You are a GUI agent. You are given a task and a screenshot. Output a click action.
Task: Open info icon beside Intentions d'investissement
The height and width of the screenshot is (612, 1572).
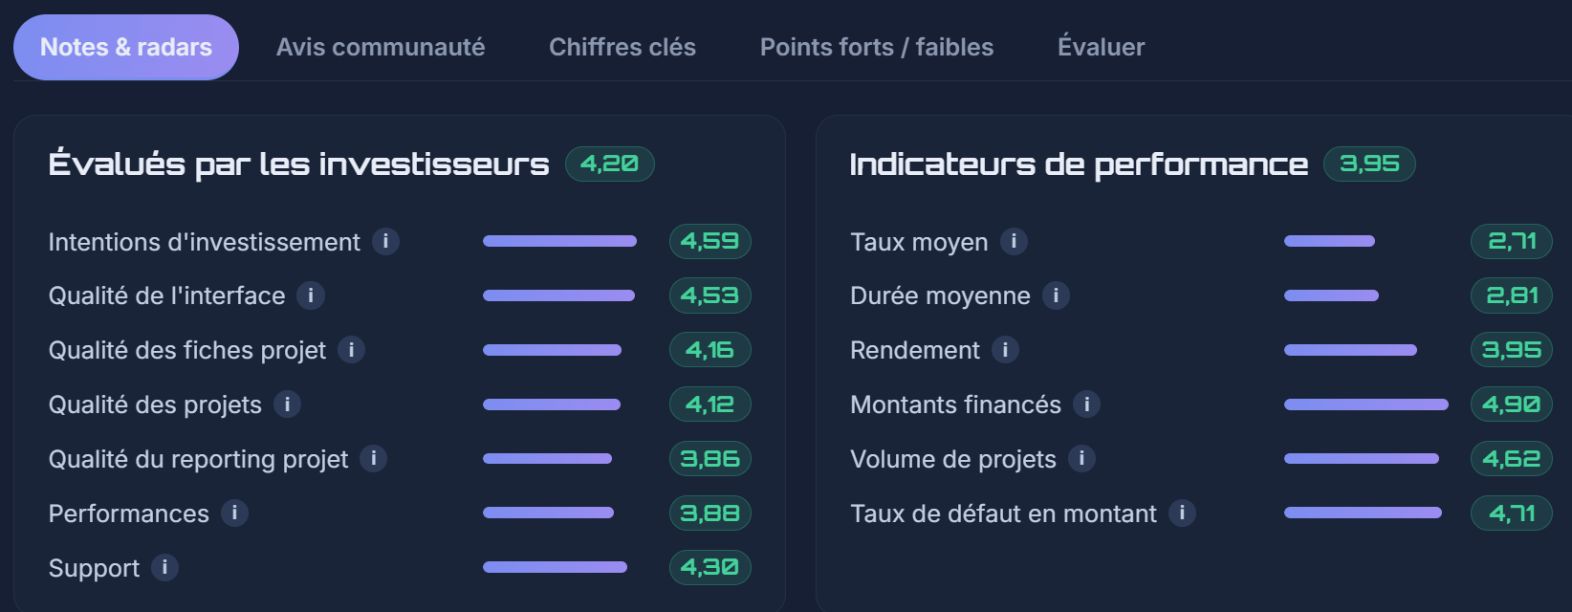(x=385, y=241)
